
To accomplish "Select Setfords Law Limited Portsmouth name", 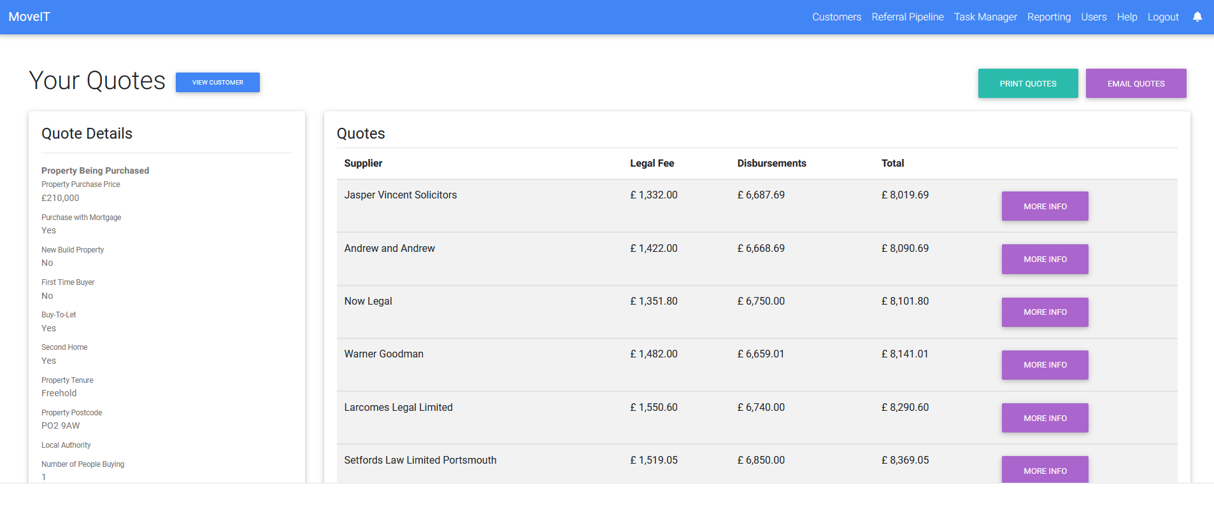I will pos(420,460).
